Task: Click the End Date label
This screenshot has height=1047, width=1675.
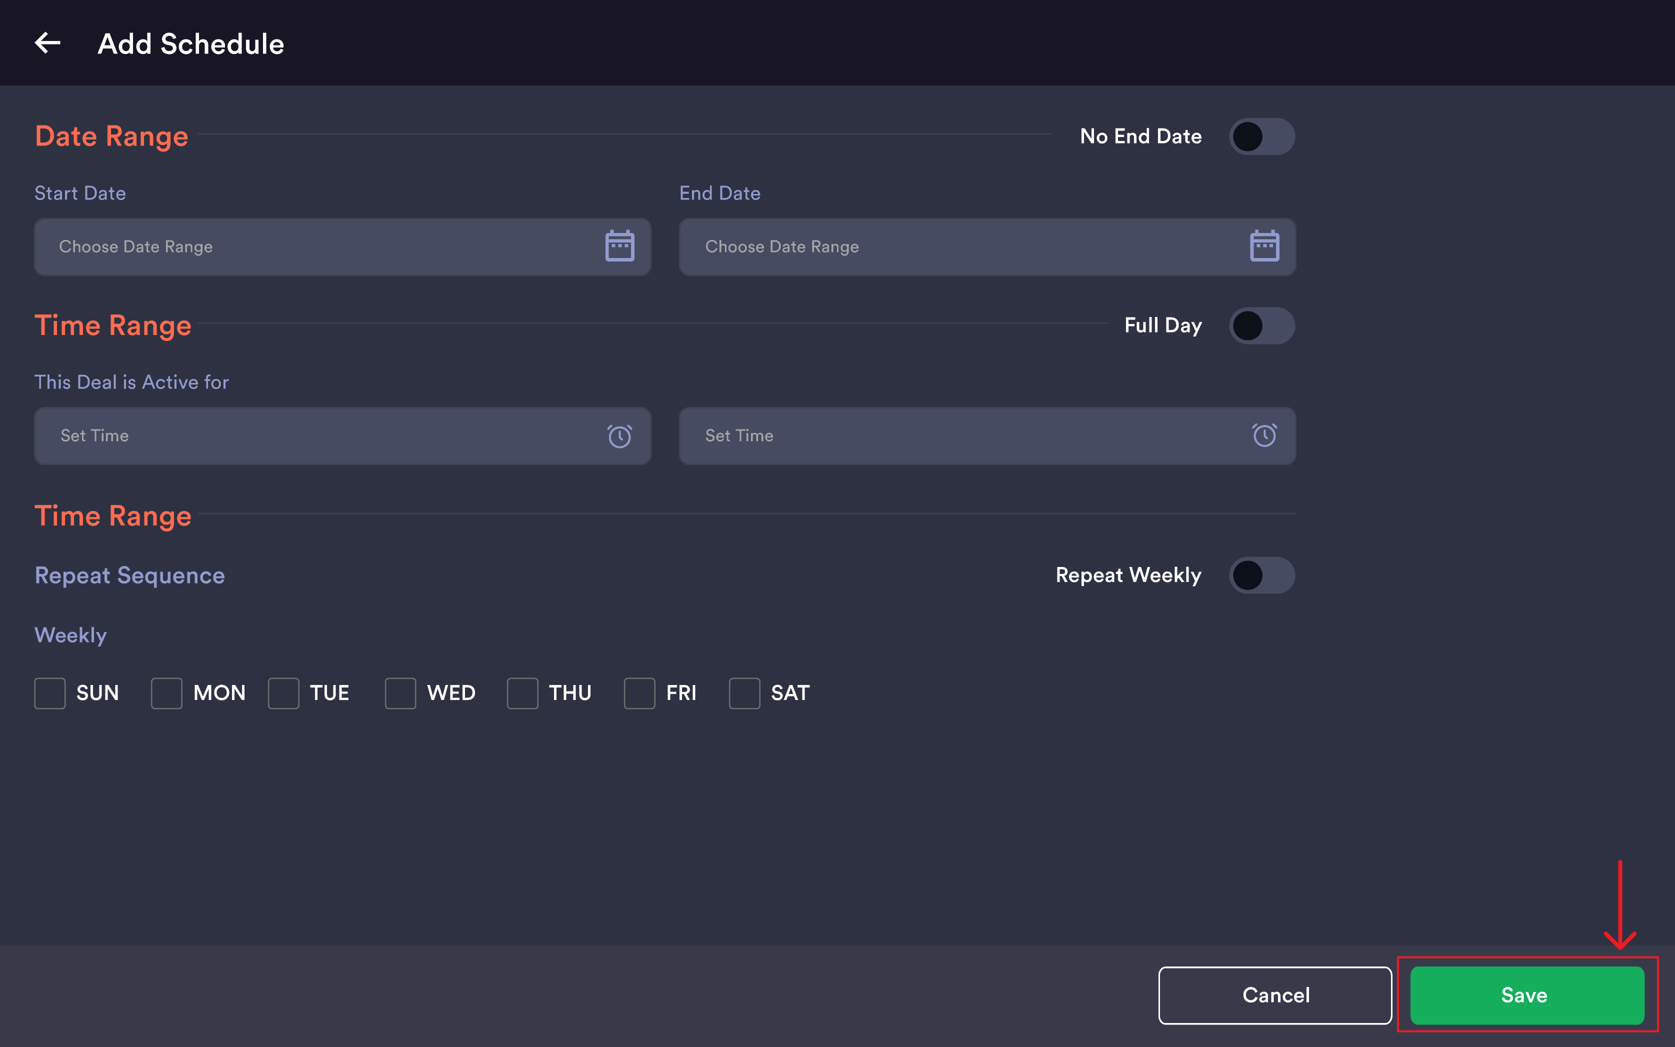Action: 720,193
